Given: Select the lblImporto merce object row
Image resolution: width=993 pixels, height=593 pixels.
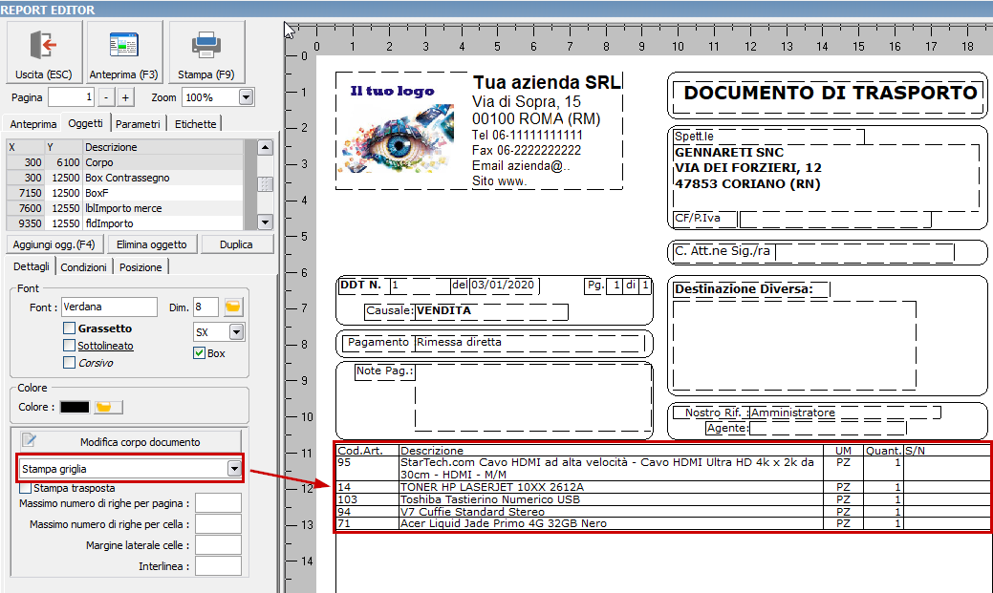Looking at the screenshot, I should (x=125, y=208).
